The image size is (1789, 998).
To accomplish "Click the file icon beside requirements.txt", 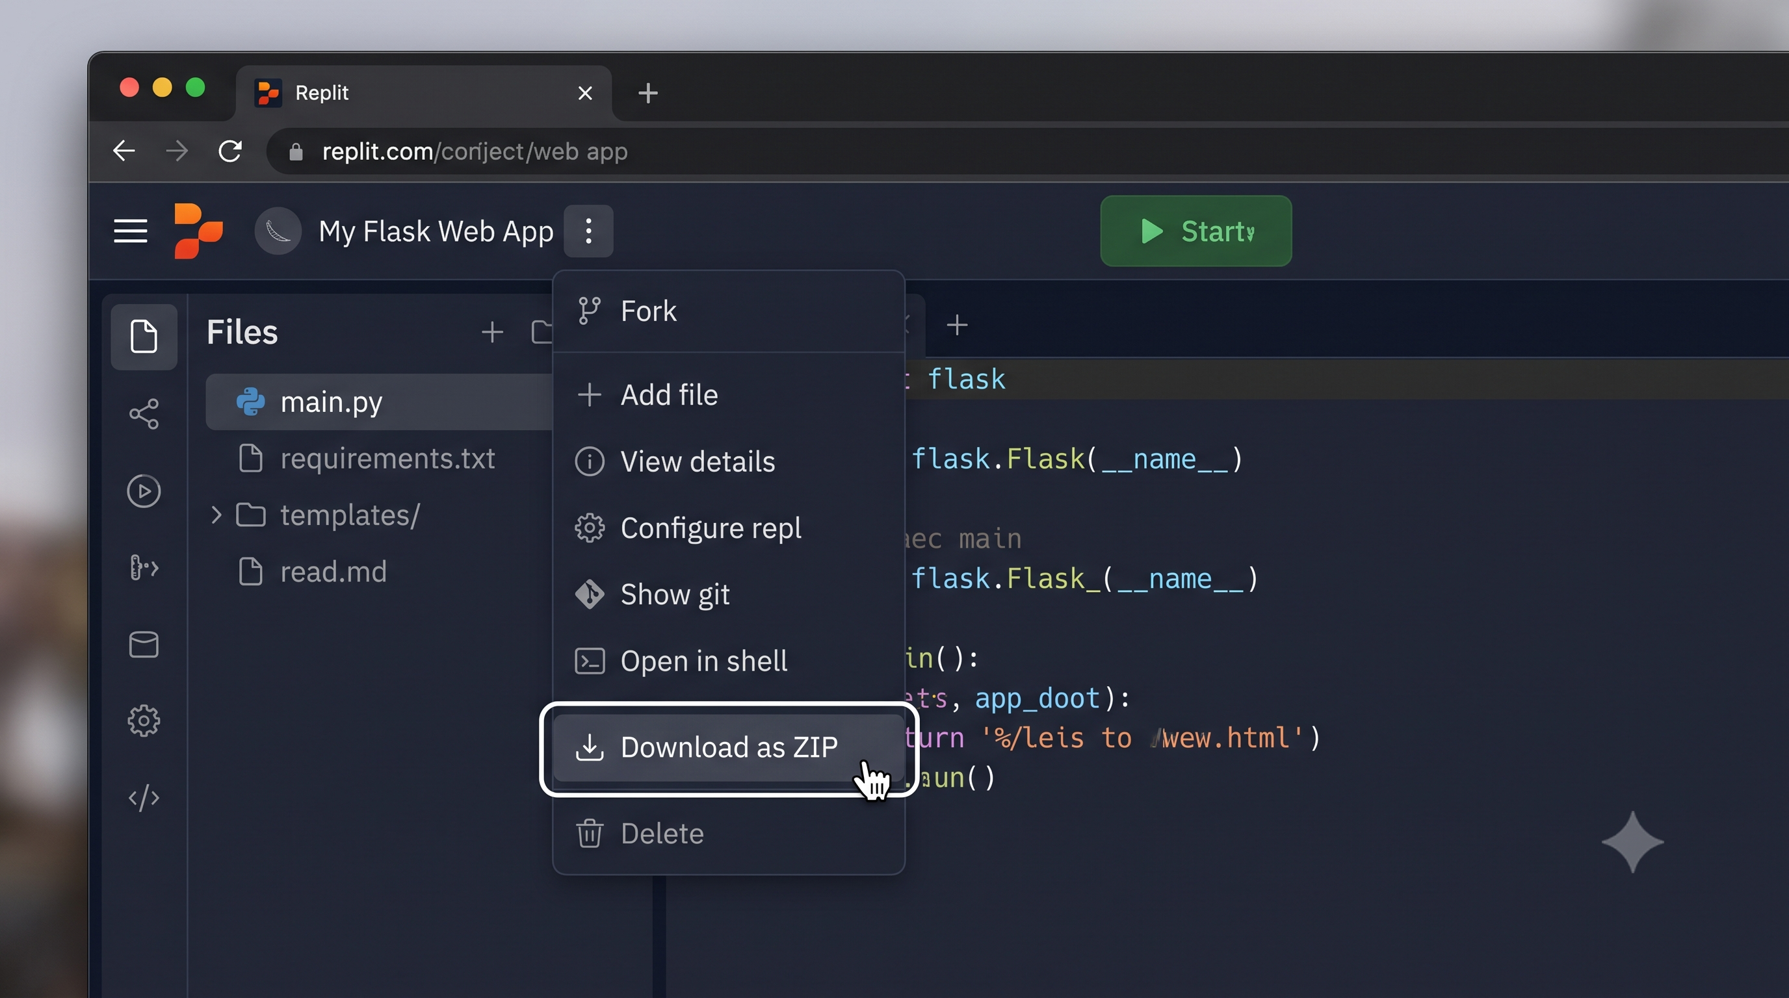I will coord(251,459).
